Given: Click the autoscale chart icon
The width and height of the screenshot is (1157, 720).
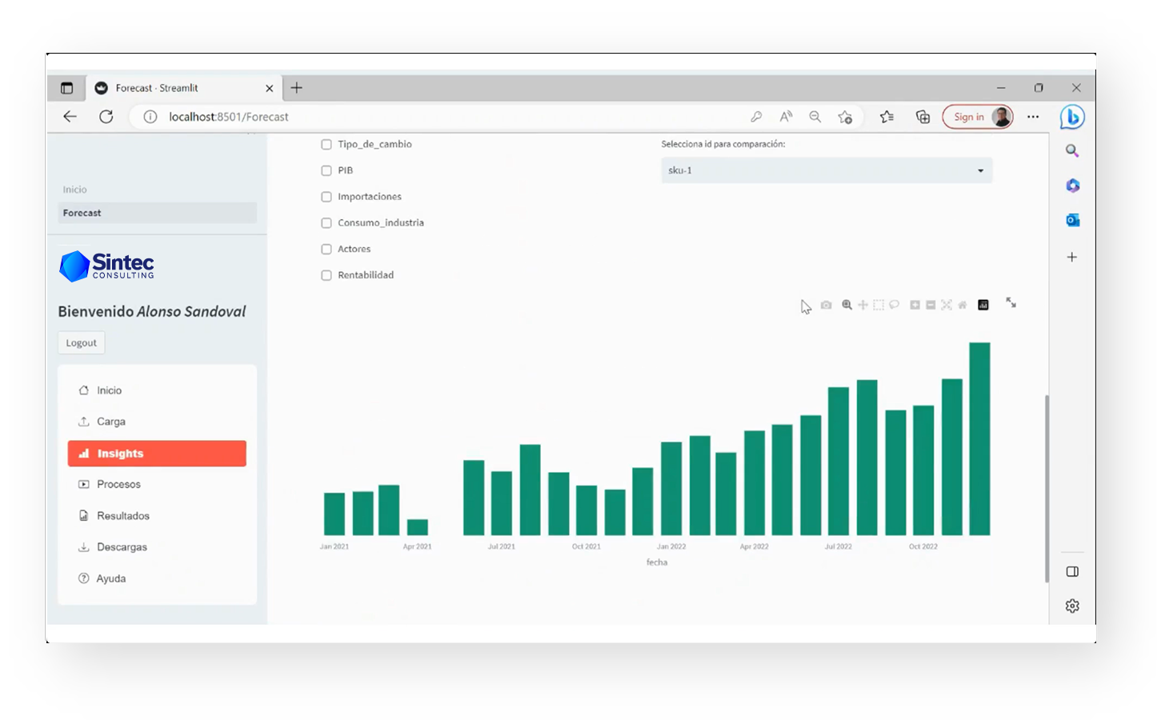Looking at the screenshot, I should coord(947,305).
